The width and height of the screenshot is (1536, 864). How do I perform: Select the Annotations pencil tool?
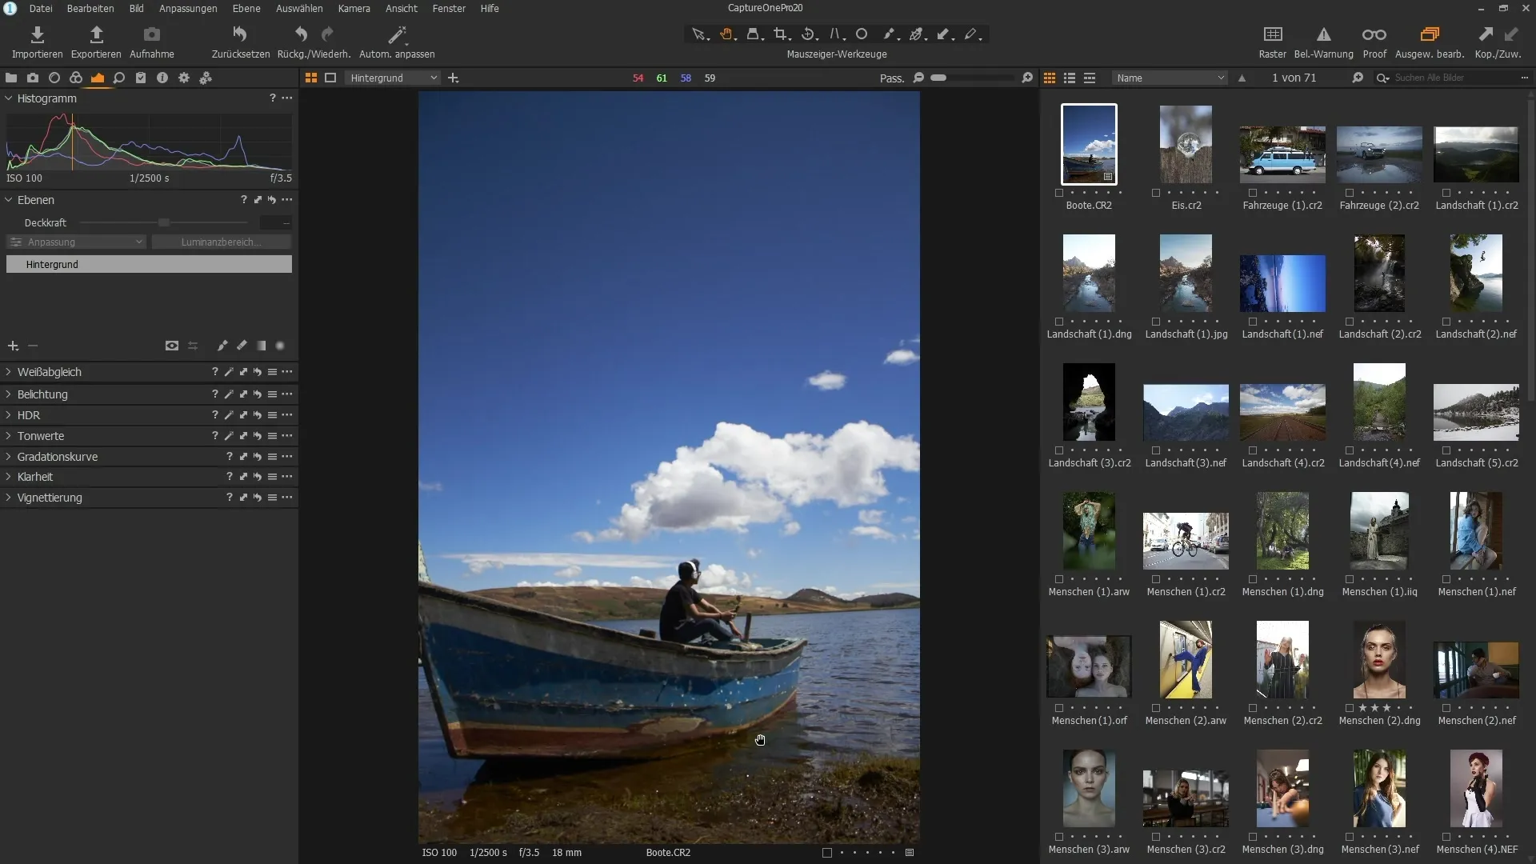971,34
